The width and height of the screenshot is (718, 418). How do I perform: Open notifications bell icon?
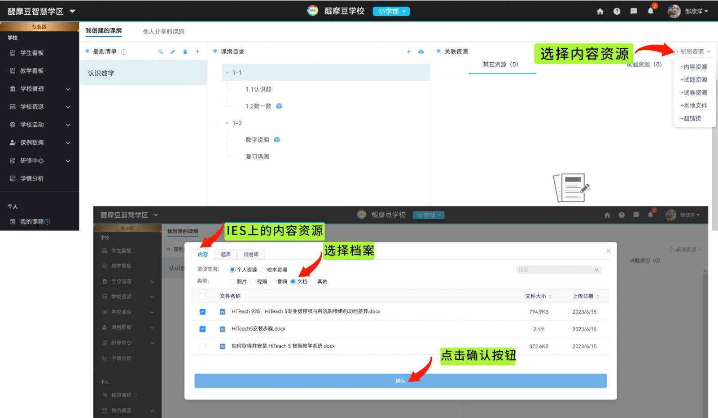(650, 12)
